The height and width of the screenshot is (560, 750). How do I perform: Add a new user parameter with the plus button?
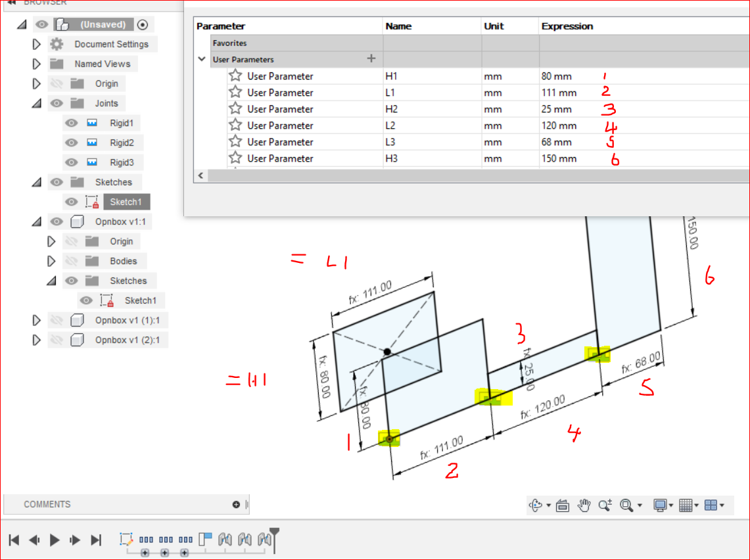[371, 58]
